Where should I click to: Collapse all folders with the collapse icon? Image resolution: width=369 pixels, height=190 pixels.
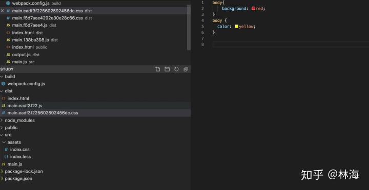click(186, 69)
